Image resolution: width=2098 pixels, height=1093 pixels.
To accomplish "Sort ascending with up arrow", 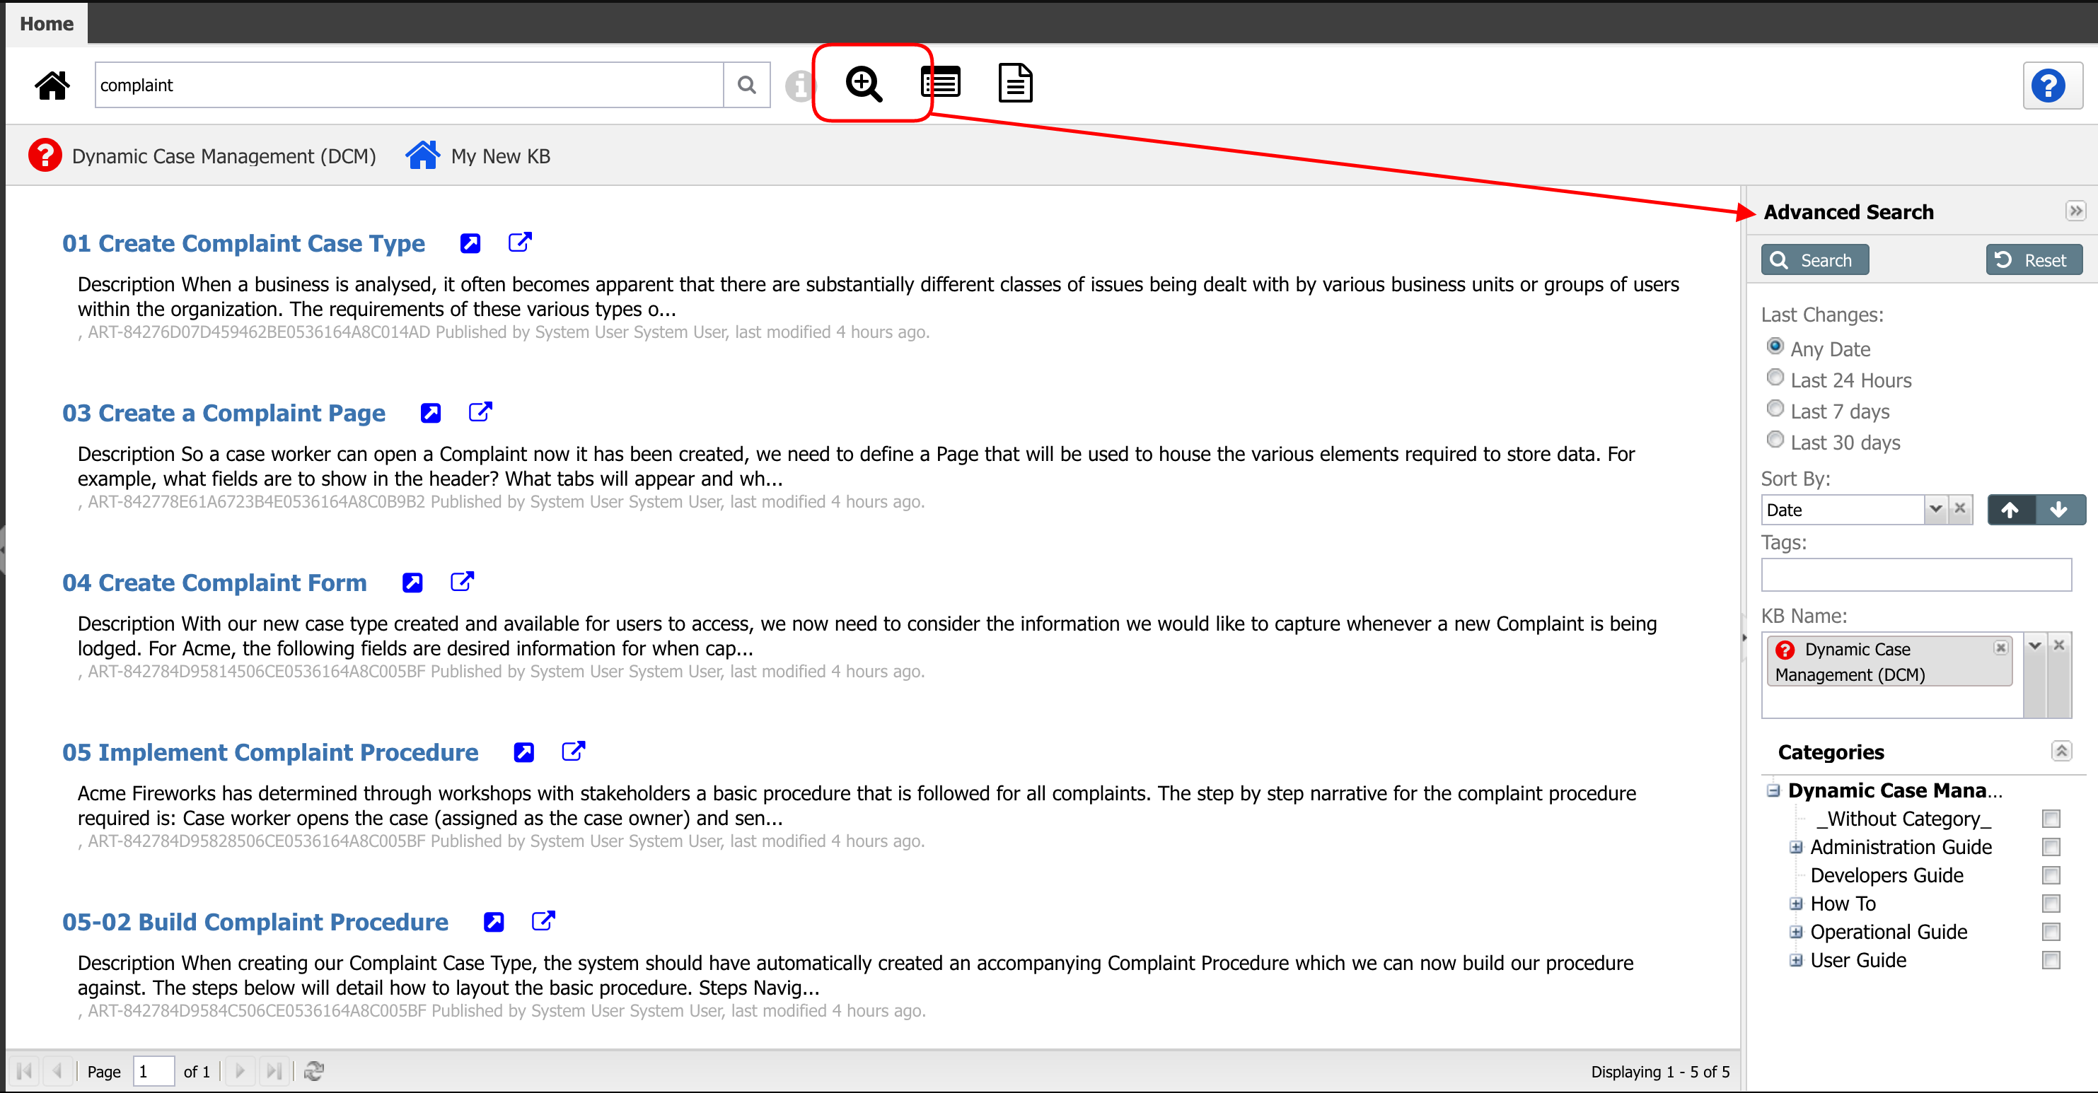I will tap(2010, 510).
